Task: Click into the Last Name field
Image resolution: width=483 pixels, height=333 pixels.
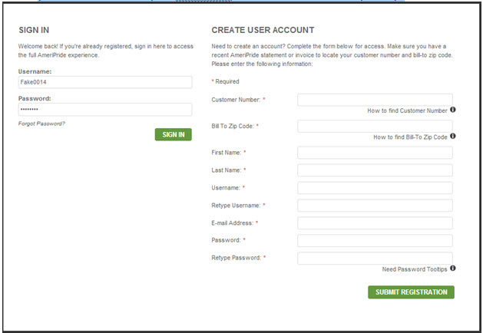Action: click(x=375, y=170)
